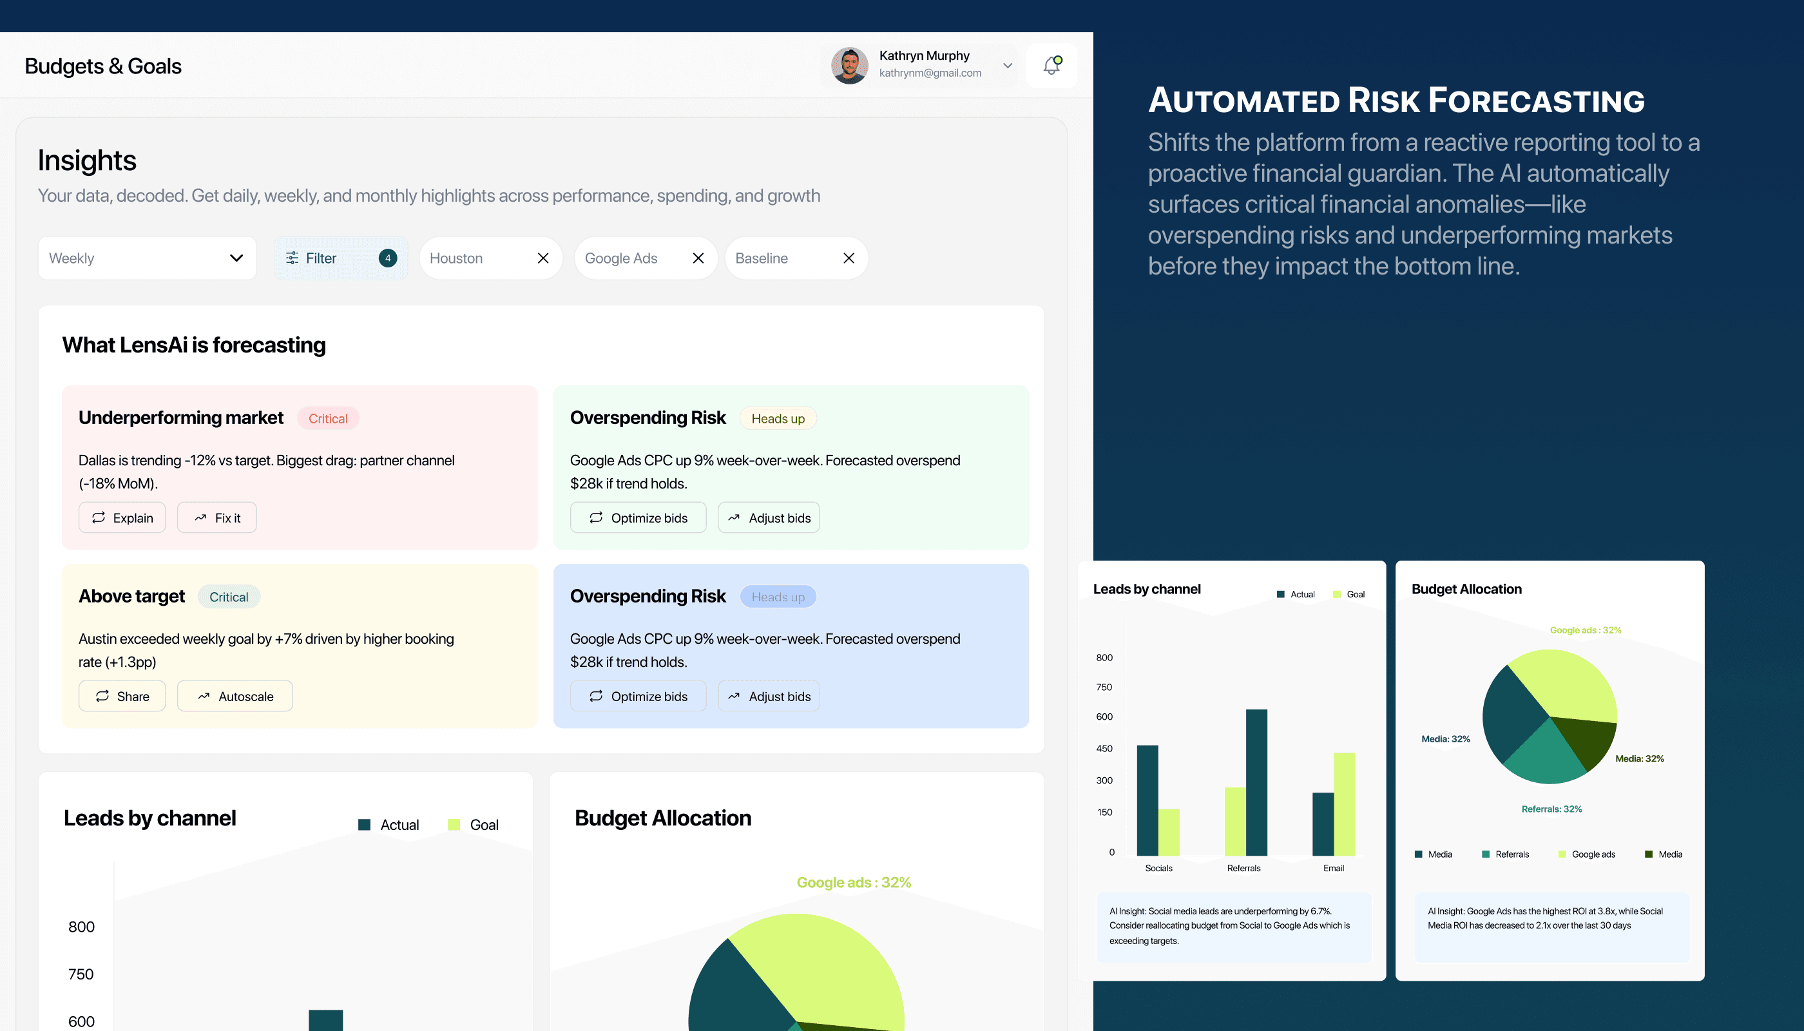This screenshot has width=1804, height=1031.
Task: Remove the Google Ads filter chip
Action: (698, 258)
